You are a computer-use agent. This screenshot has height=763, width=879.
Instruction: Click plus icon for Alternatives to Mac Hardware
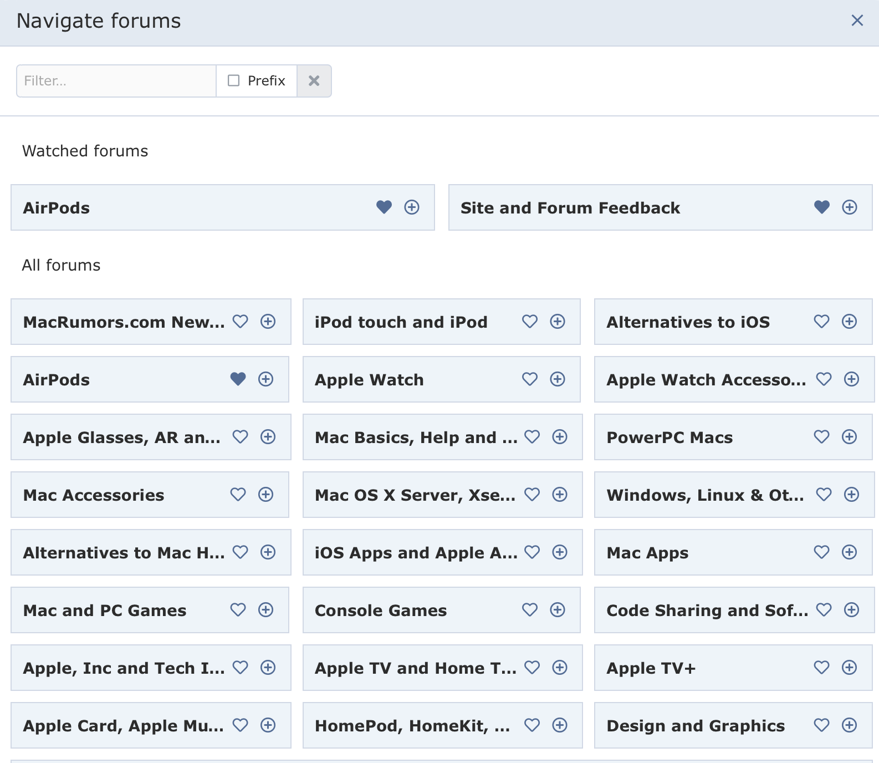click(268, 552)
